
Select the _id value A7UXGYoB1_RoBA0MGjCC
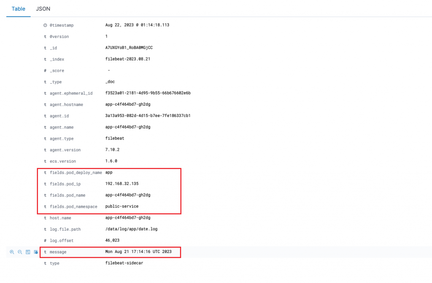point(129,48)
